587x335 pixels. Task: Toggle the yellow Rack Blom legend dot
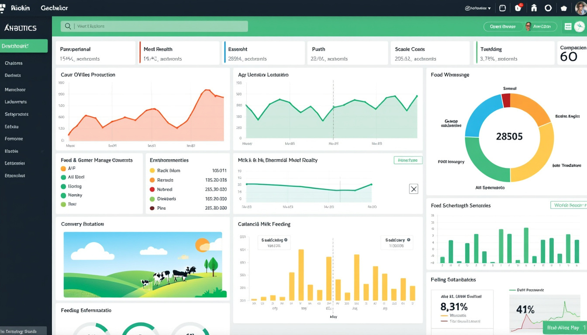(152, 171)
